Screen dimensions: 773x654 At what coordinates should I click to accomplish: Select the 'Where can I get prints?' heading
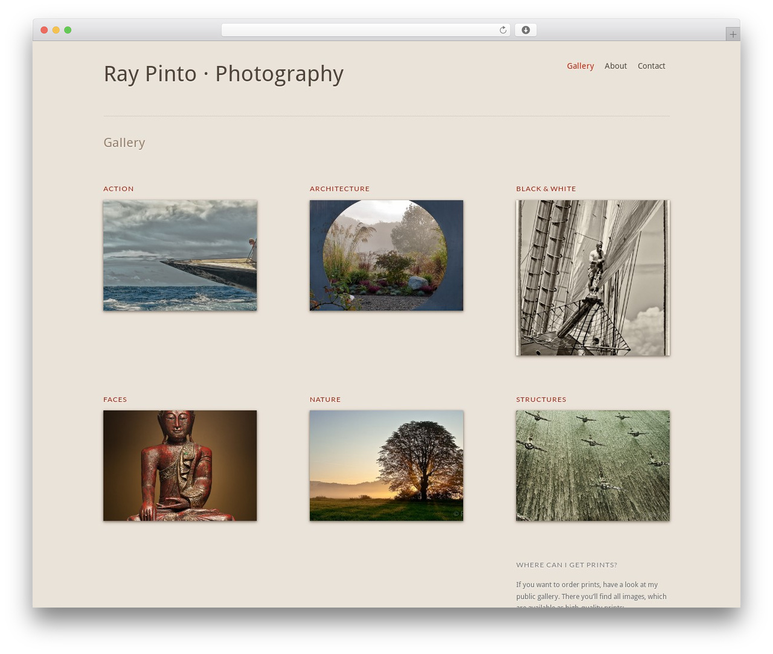pos(566,565)
